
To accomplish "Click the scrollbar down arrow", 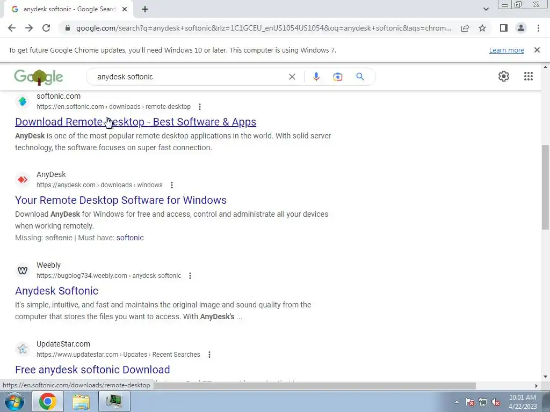I will [546, 377].
